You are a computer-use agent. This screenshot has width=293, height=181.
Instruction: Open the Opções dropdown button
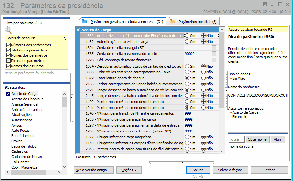coord(129,170)
